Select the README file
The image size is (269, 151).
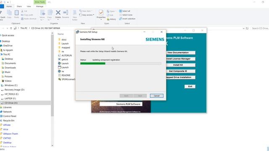pos(64,75)
